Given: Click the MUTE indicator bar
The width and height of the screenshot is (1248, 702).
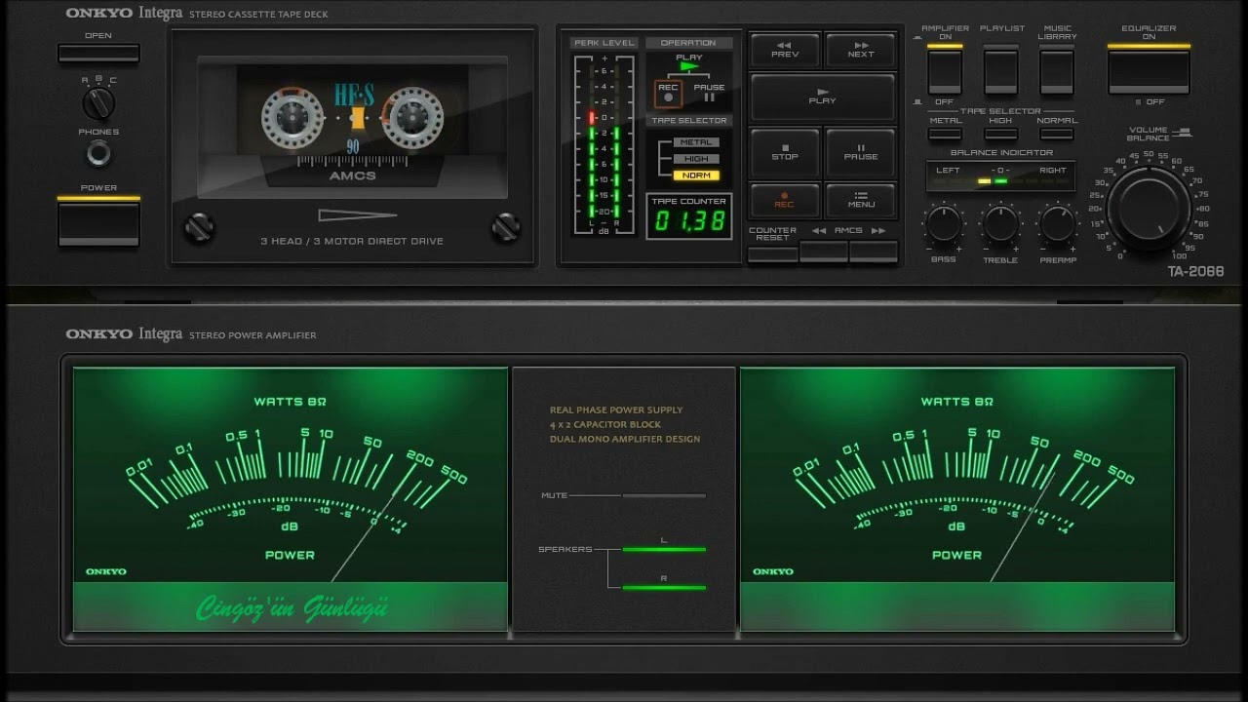Looking at the screenshot, I should [664, 495].
